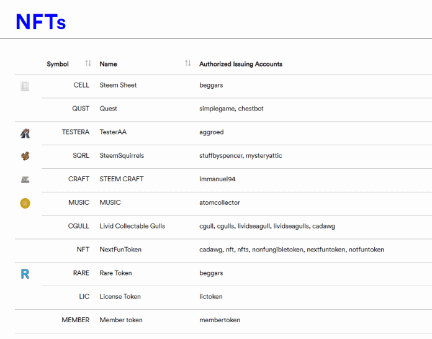Click the atomcollector issuing account
432x339 pixels.
[x=220, y=202]
